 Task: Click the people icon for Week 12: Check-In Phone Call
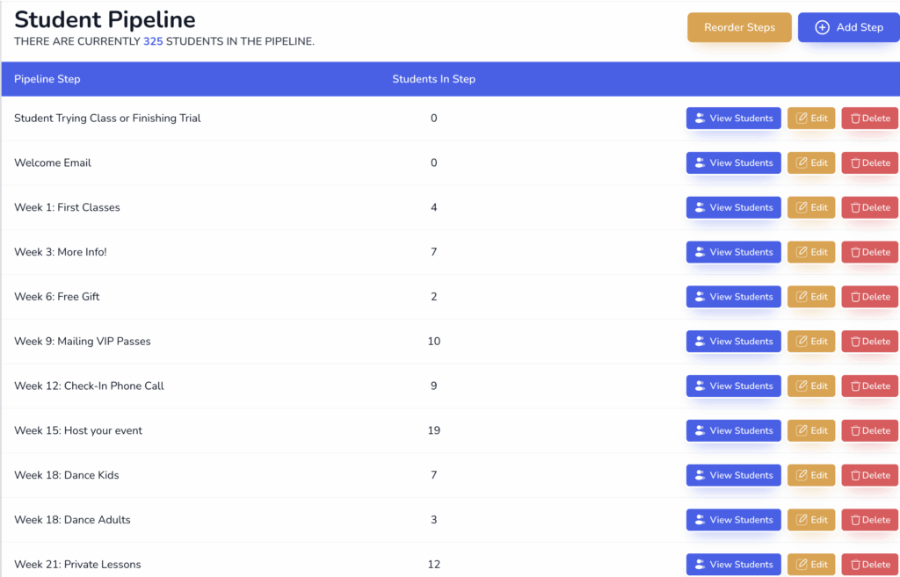tap(700, 386)
